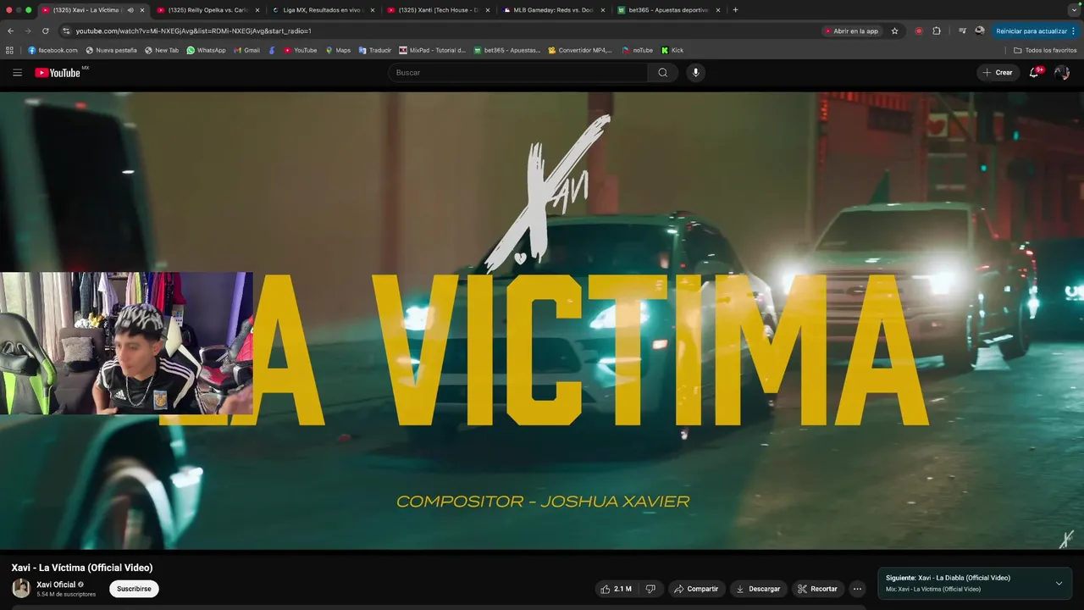The width and height of the screenshot is (1084, 610).
Task: Go back in browser history
Action: click(11, 31)
